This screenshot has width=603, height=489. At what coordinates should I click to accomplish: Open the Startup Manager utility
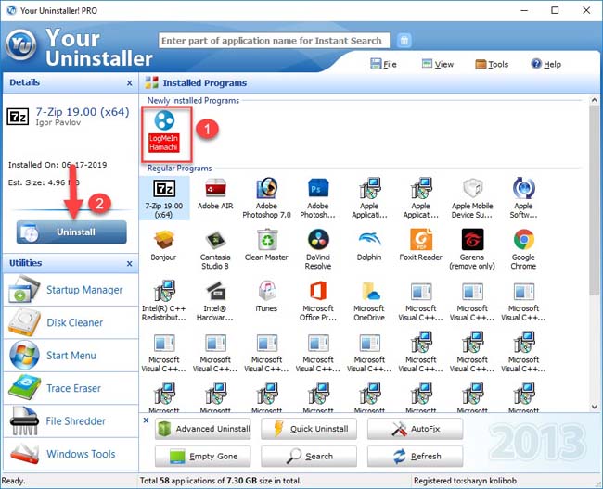[71, 289]
